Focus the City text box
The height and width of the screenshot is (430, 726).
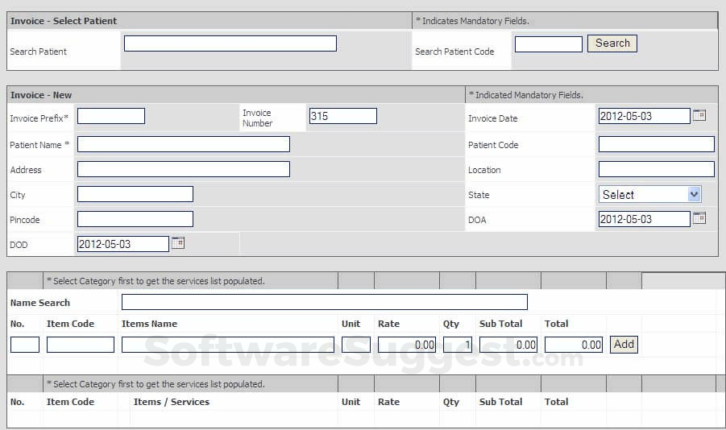click(135, 194)
